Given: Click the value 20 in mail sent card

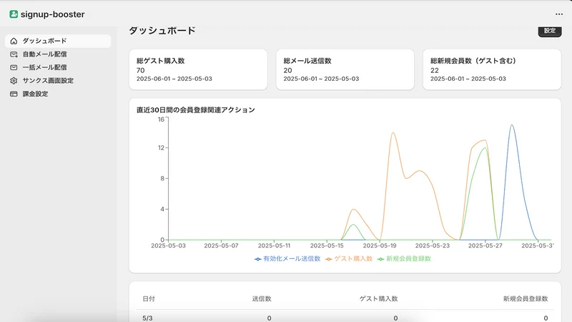Looking at the screenshot, I should pyautogui.click(x=287, y=70).
